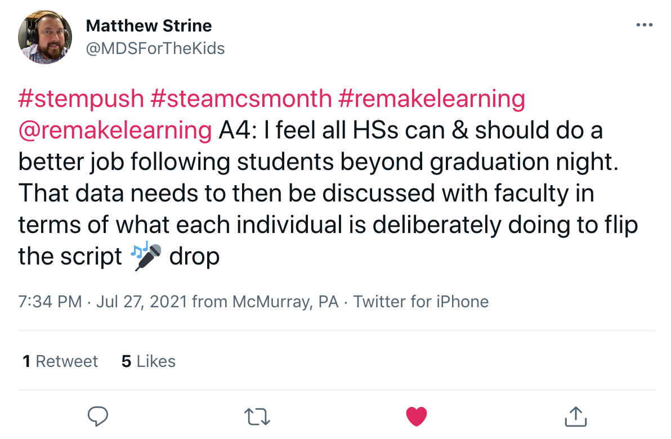The width and height of the screenshot is (671, 439).
Task: Click the Twitter for iPhone source label
Action: 421,302
